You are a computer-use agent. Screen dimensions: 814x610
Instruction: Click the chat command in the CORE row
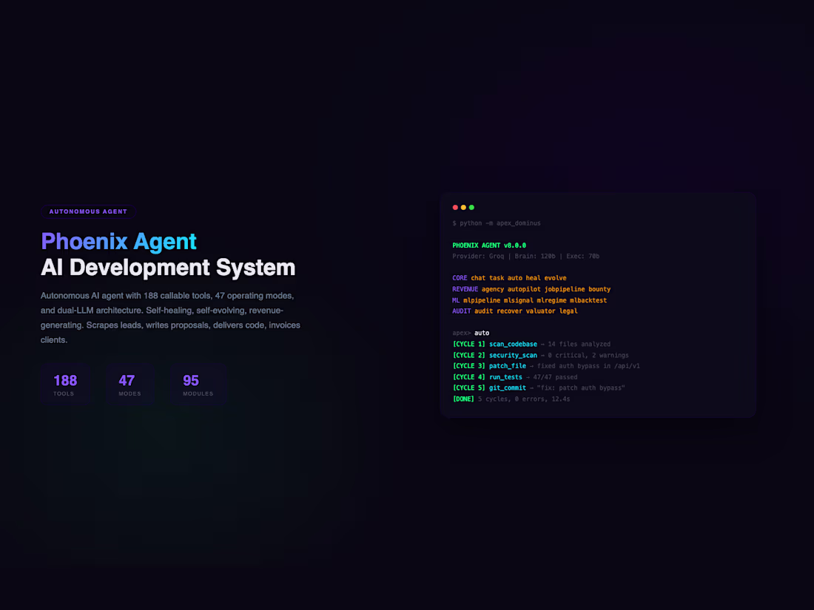click(x=479, y=278)
